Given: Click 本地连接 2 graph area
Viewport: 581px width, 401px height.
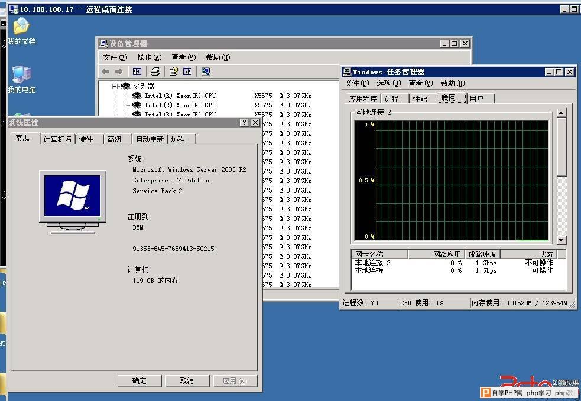Looking at the screenshot, I should point(452,180).
